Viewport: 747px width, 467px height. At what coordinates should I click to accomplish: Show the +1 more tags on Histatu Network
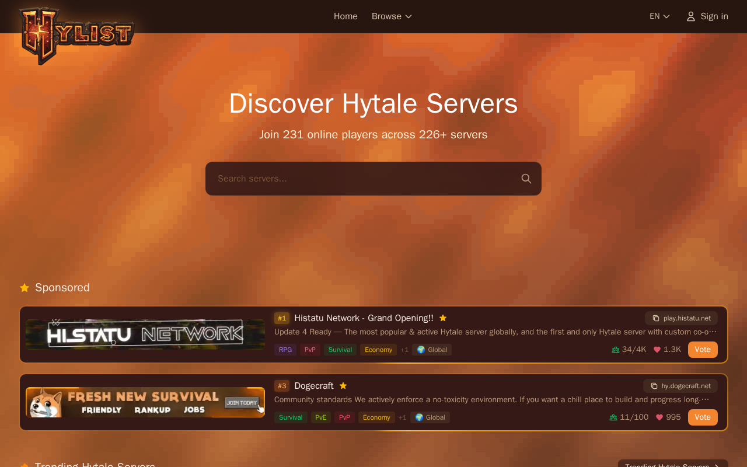[x=404, y=350]
